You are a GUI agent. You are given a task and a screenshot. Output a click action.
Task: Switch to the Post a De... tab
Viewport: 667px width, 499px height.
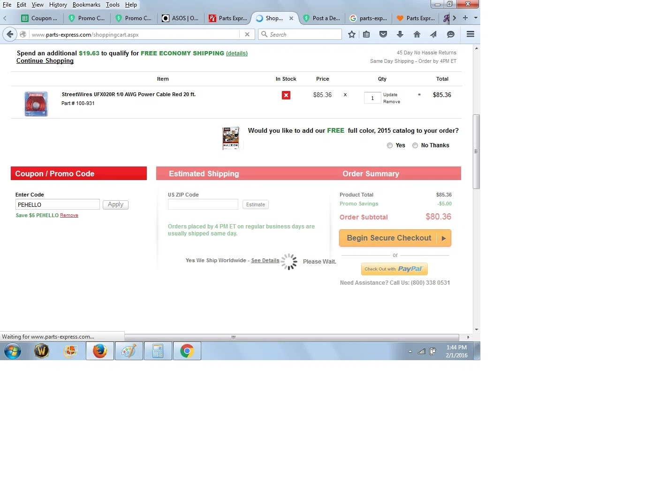[x=322, y=18]
